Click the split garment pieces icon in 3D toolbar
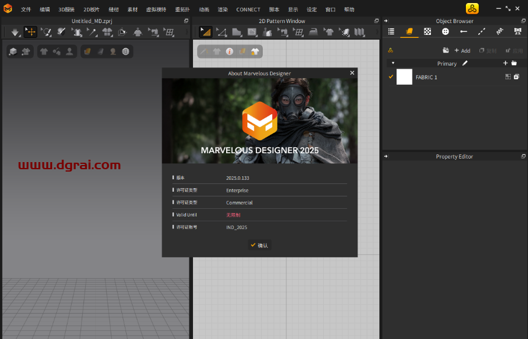The image size is (528, 339). (107, 32)
